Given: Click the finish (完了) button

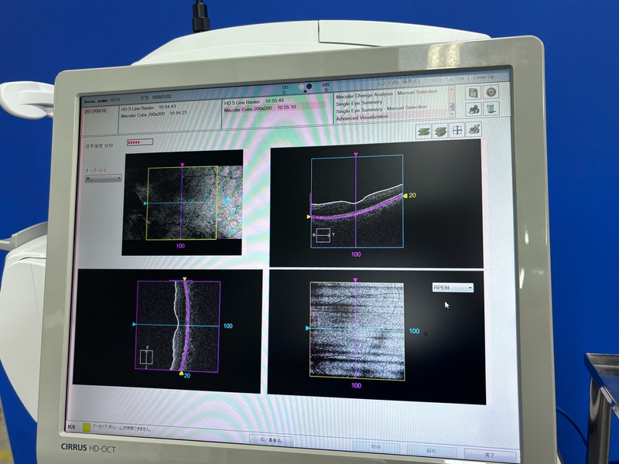Looking at the screenshot, I should tap(490, 455).
